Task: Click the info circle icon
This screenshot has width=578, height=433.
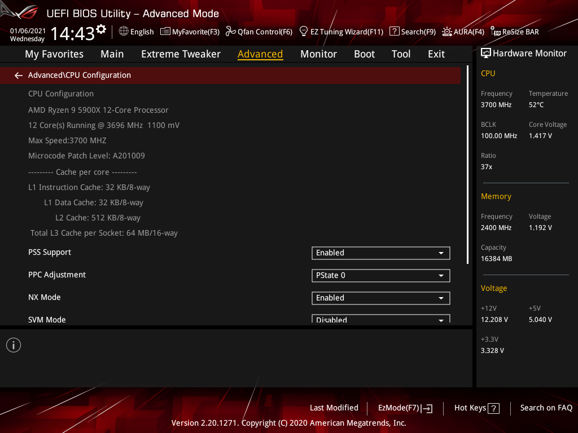Action: (14, 345)
